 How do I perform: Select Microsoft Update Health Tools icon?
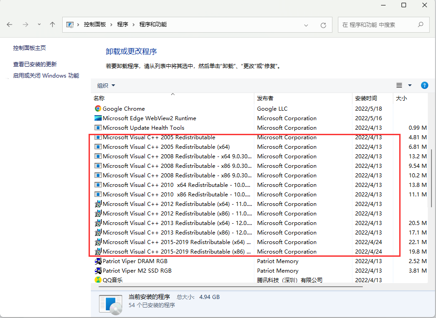pos(98,128)
